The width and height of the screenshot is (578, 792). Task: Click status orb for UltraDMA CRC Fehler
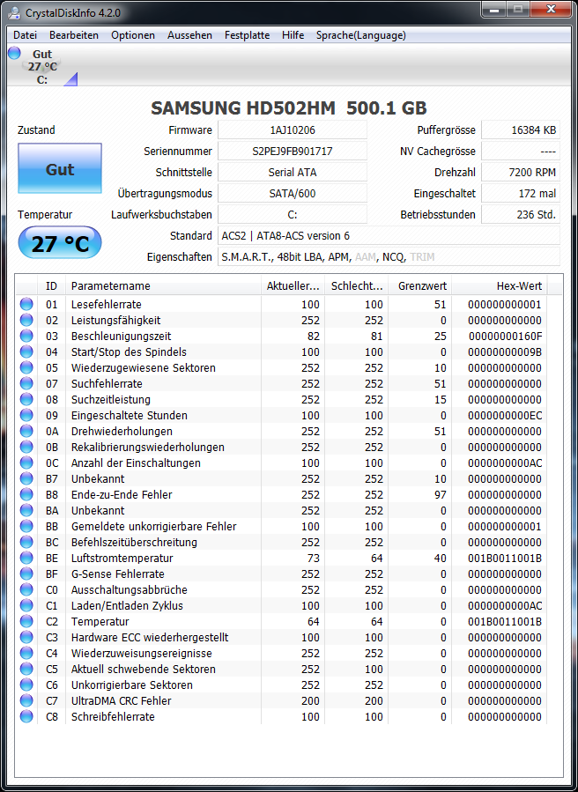(x=26, y=700)
